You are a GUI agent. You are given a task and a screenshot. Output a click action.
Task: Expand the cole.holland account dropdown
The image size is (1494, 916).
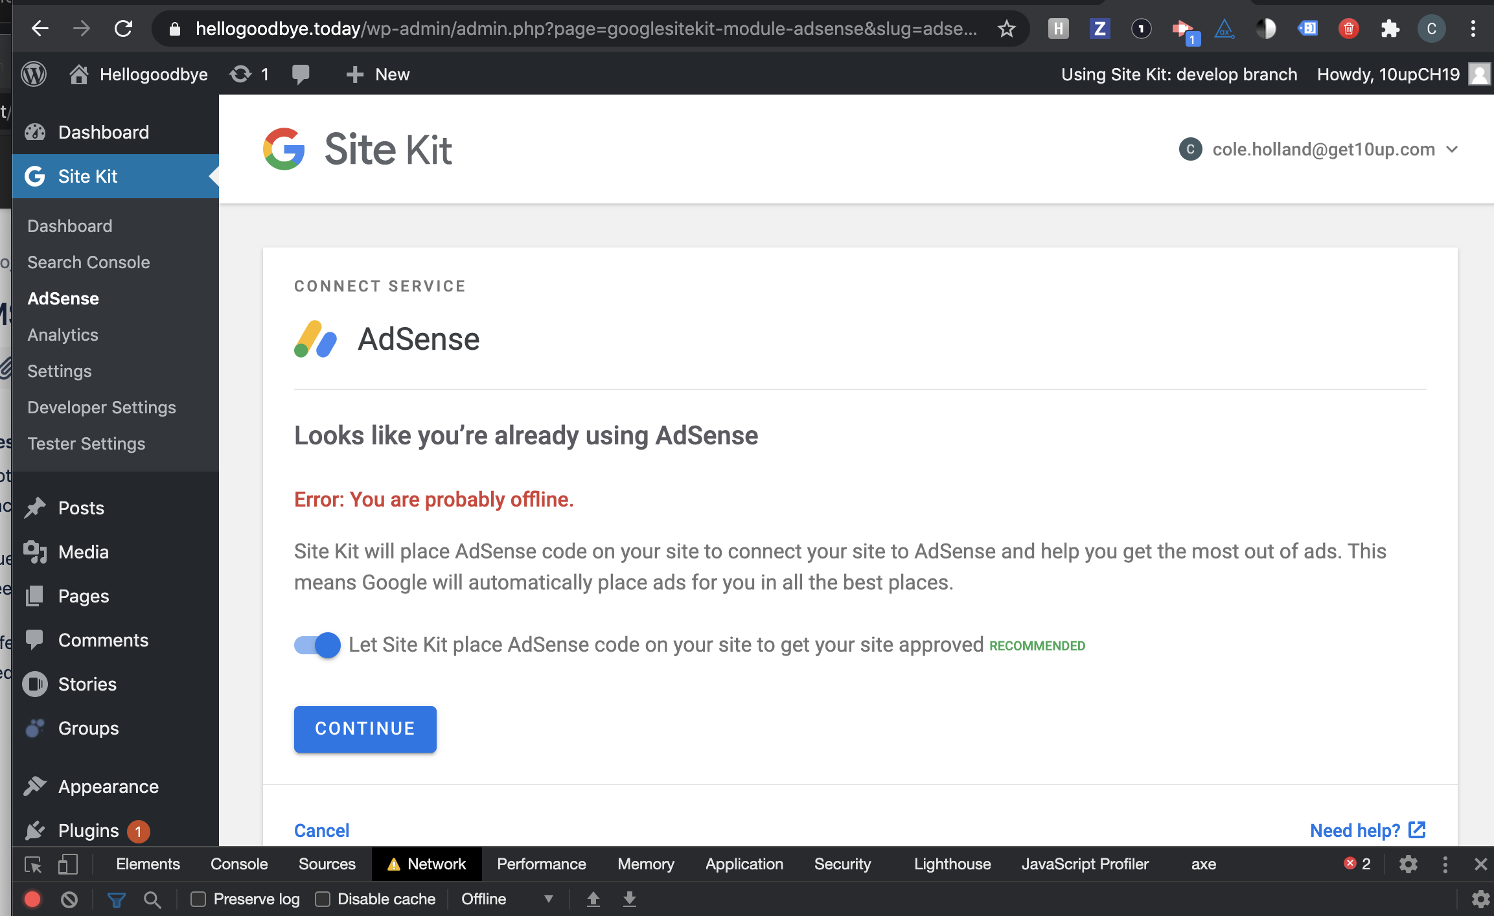[1318, 150]
